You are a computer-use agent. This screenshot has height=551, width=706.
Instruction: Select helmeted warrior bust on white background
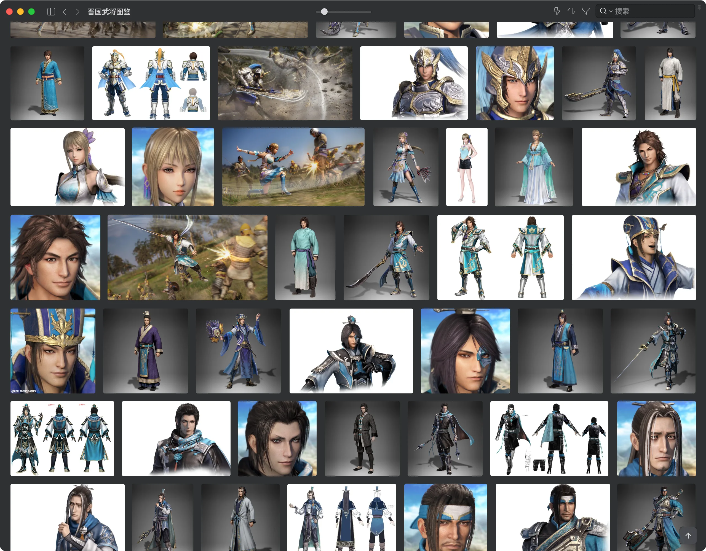click(x=414, y=83)
